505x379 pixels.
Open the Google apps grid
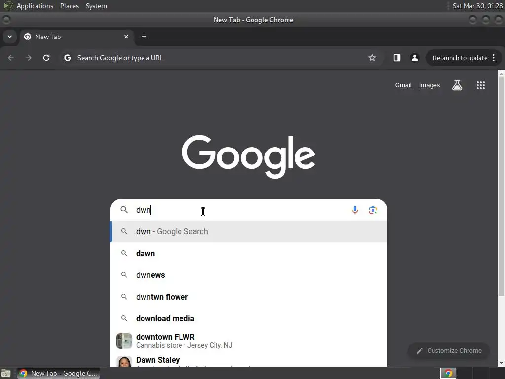coord(481,85)
